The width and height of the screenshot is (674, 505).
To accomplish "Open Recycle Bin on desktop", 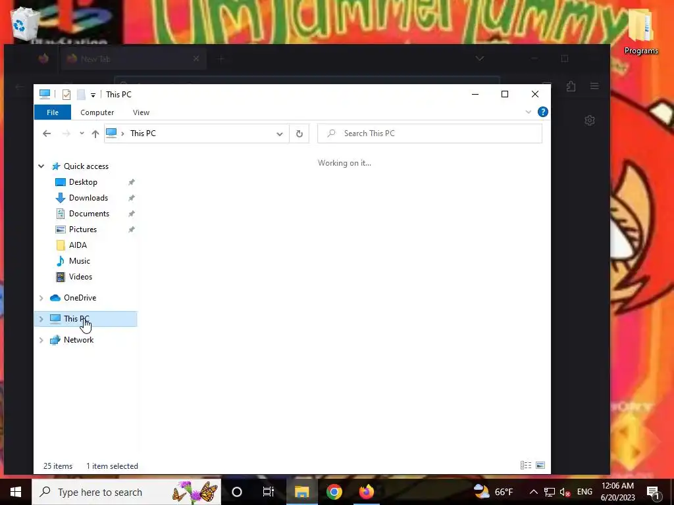I will click(x=26, y=24).
